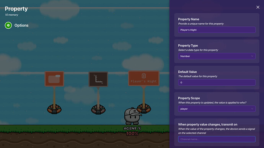Image resolution: width=264 pixels, height=148 pixels.
Task: Open the Property Type dropdown
Action: click(x=217, y=56)
